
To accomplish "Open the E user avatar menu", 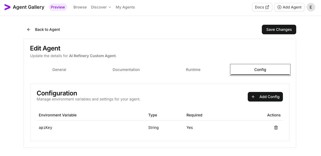I will tap(311, 7).
